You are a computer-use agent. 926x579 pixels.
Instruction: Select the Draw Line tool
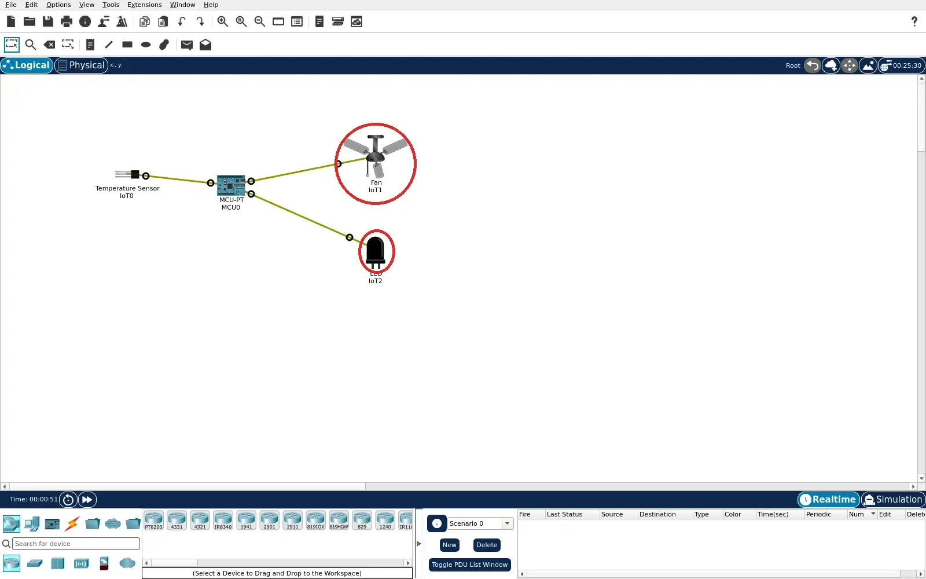(x=108, y=45)
